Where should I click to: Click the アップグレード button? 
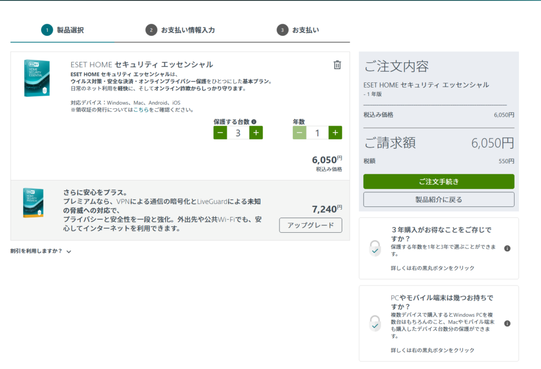[x=311, y=225]
